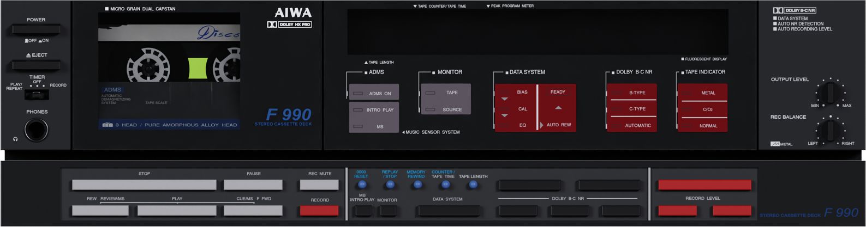Click the POWER switch button

point(36,29)
